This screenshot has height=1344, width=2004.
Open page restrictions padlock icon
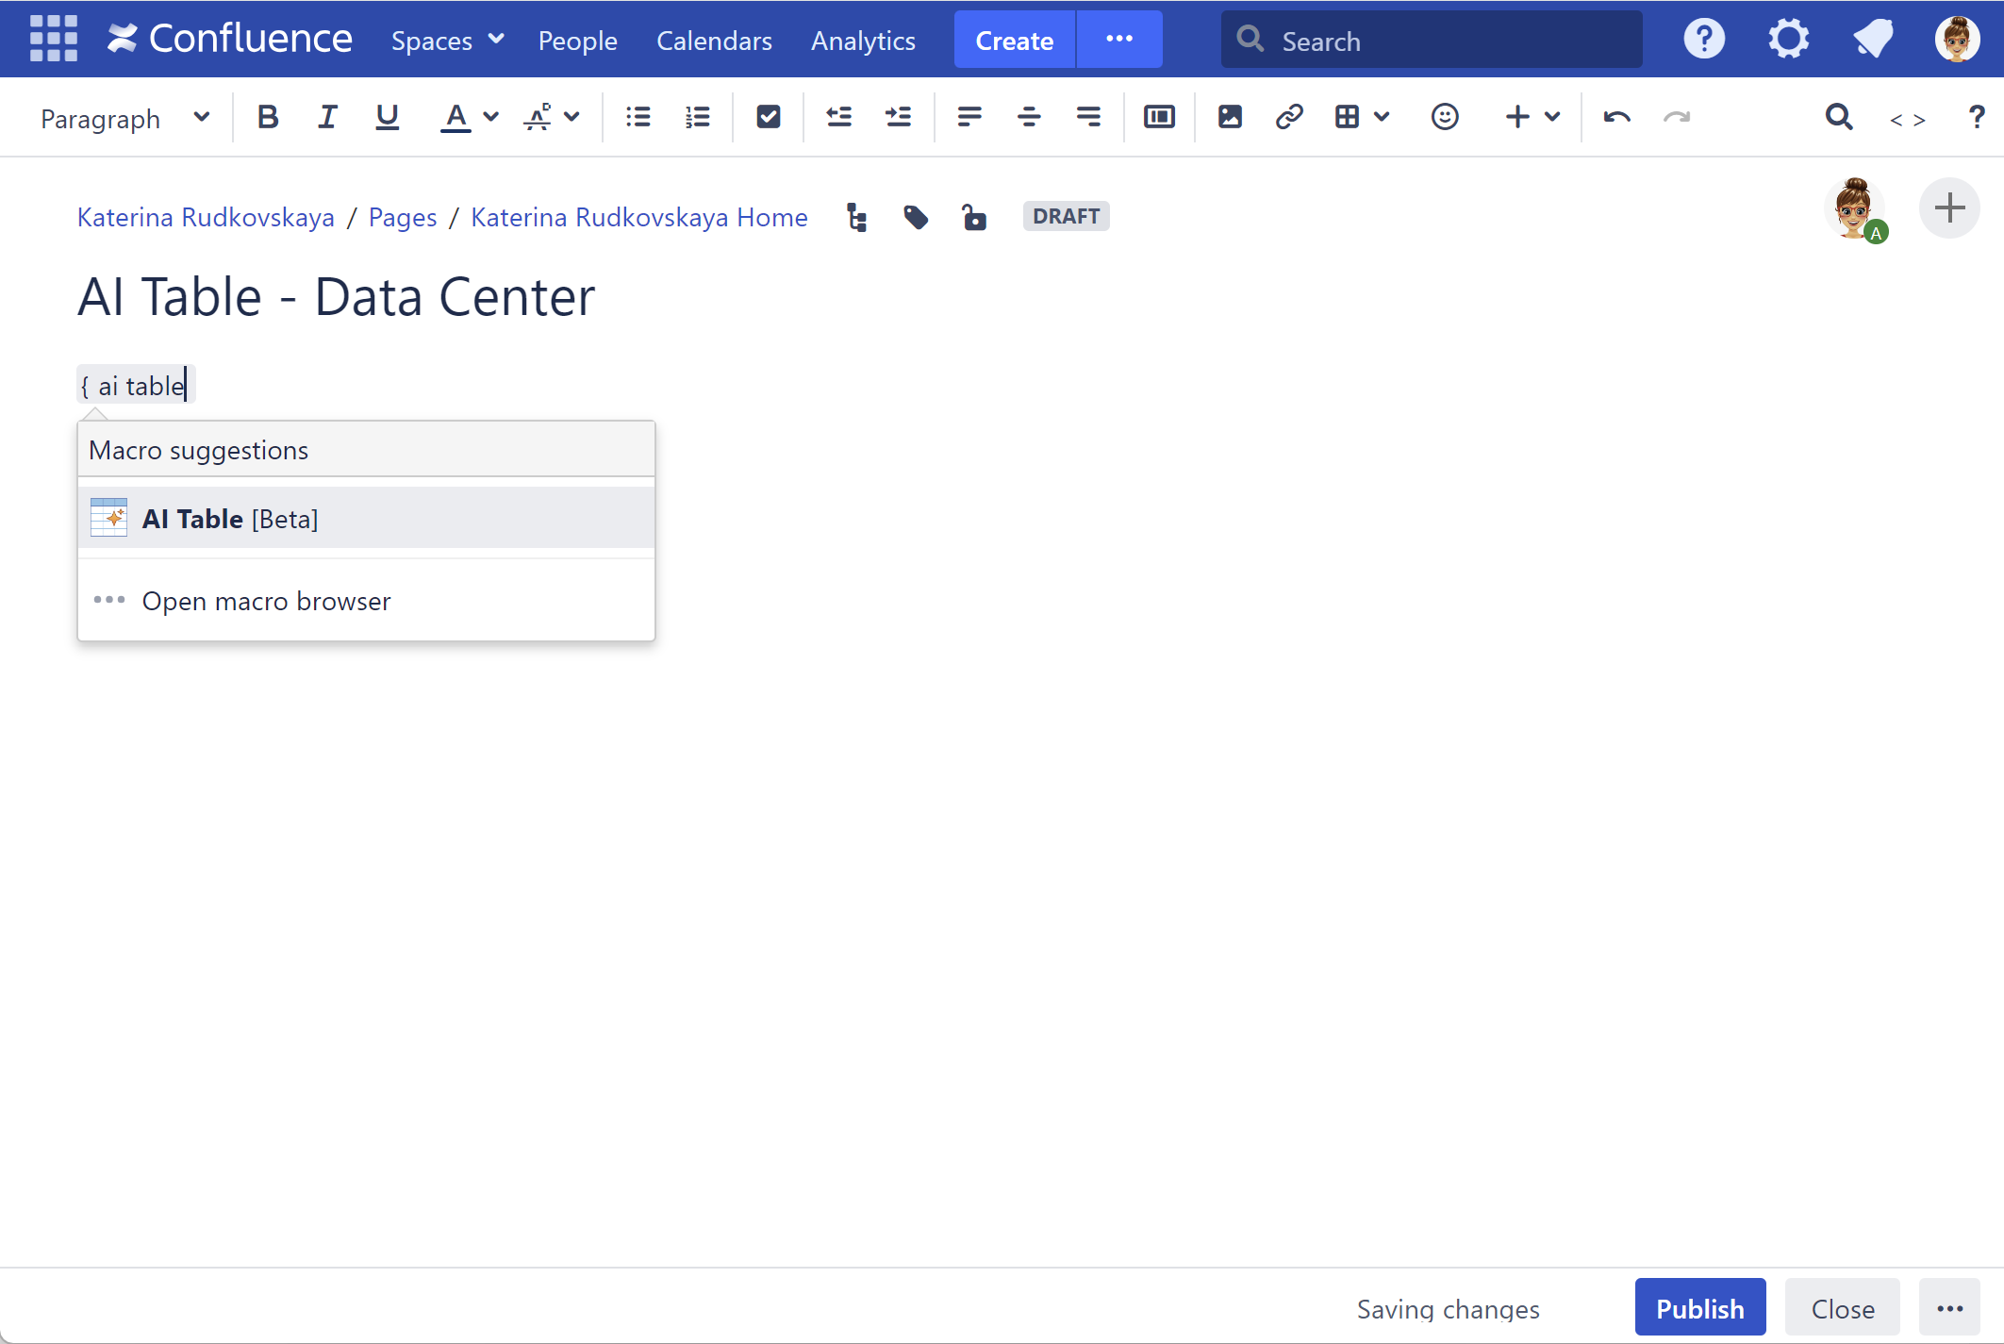973,218
